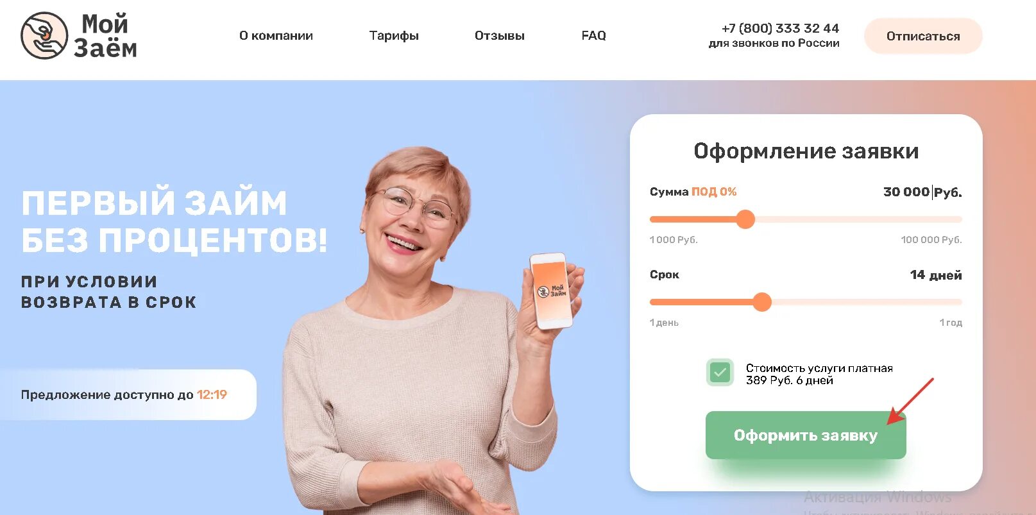Open the FAQ menu item

point(593,36)
